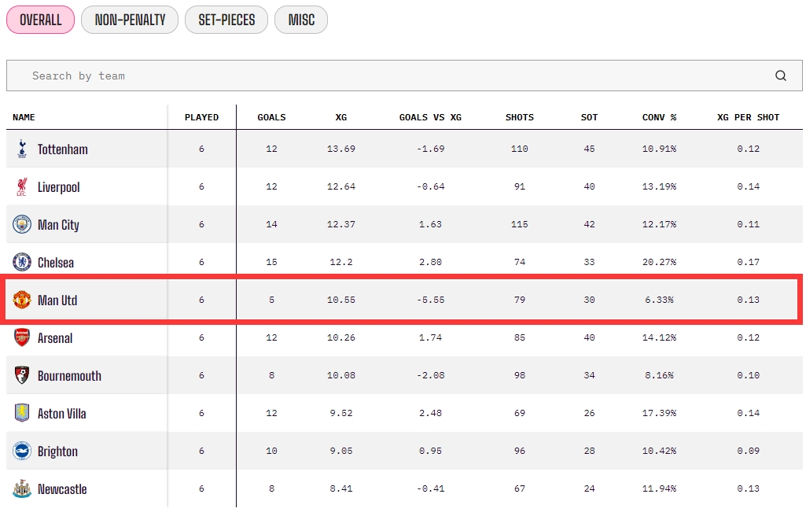This screenshot has height=516, width=806.
Task: Select Chelsea's goals value 15
Action: (271, 262)
